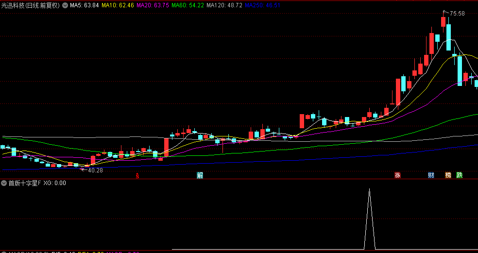
Task: Click the MA120: 48.72 legend value
Action: 224,5
